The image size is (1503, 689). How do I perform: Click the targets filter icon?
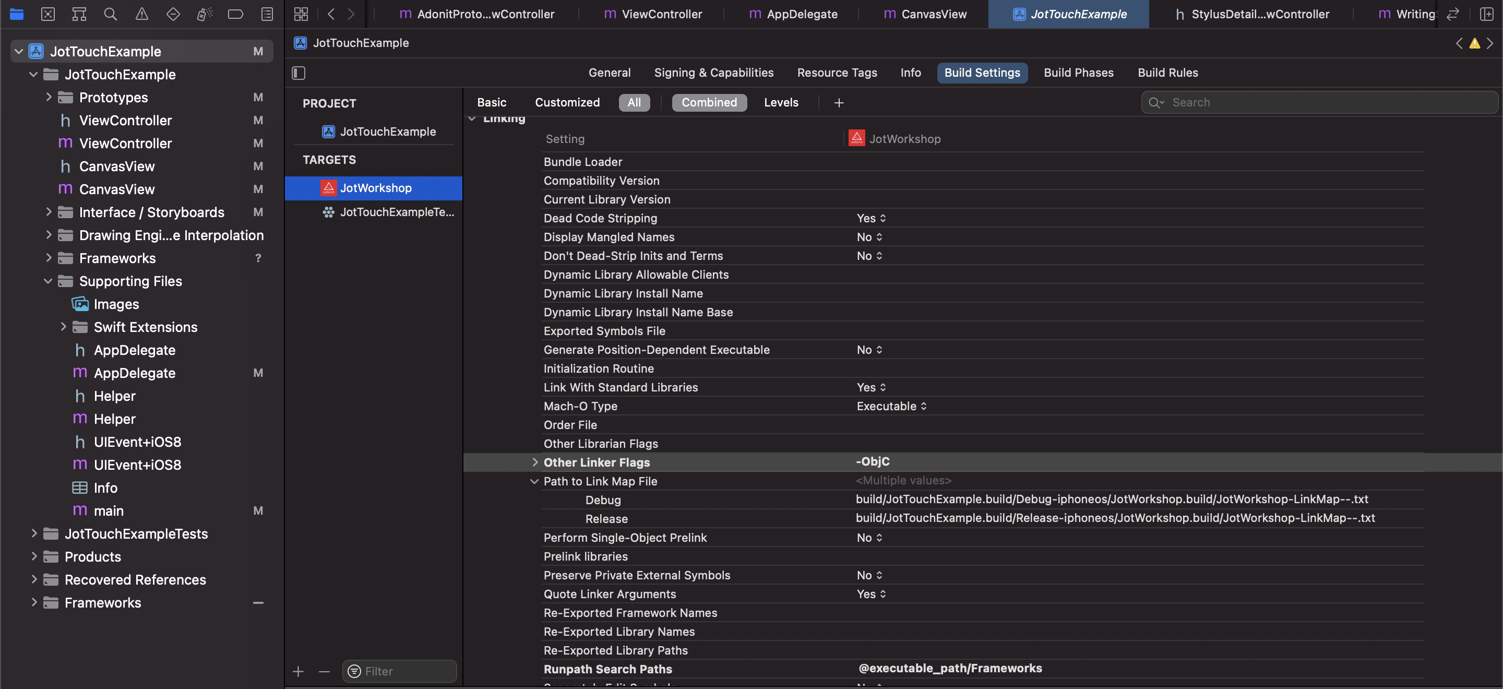(x=354, y=671)
